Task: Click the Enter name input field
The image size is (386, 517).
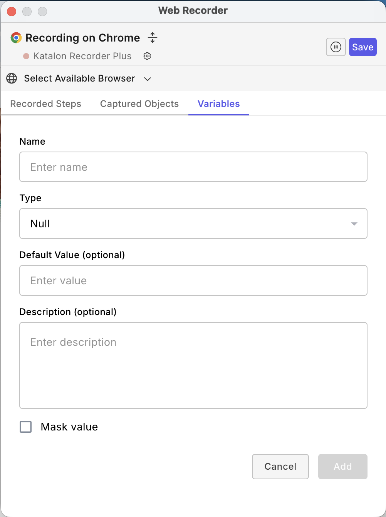Action: [x=193, y=167]
